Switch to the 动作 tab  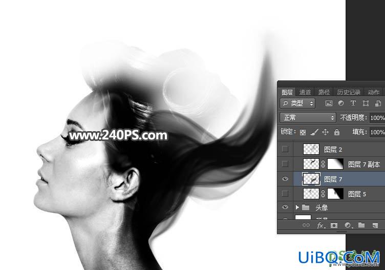(x=374, y=92)
